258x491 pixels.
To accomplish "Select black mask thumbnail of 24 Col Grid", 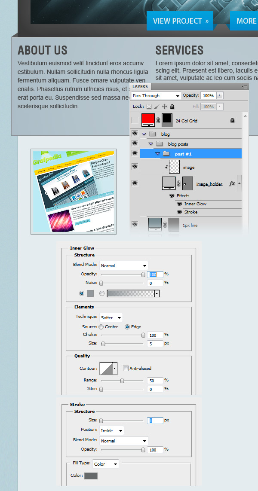I will point(167,121).
